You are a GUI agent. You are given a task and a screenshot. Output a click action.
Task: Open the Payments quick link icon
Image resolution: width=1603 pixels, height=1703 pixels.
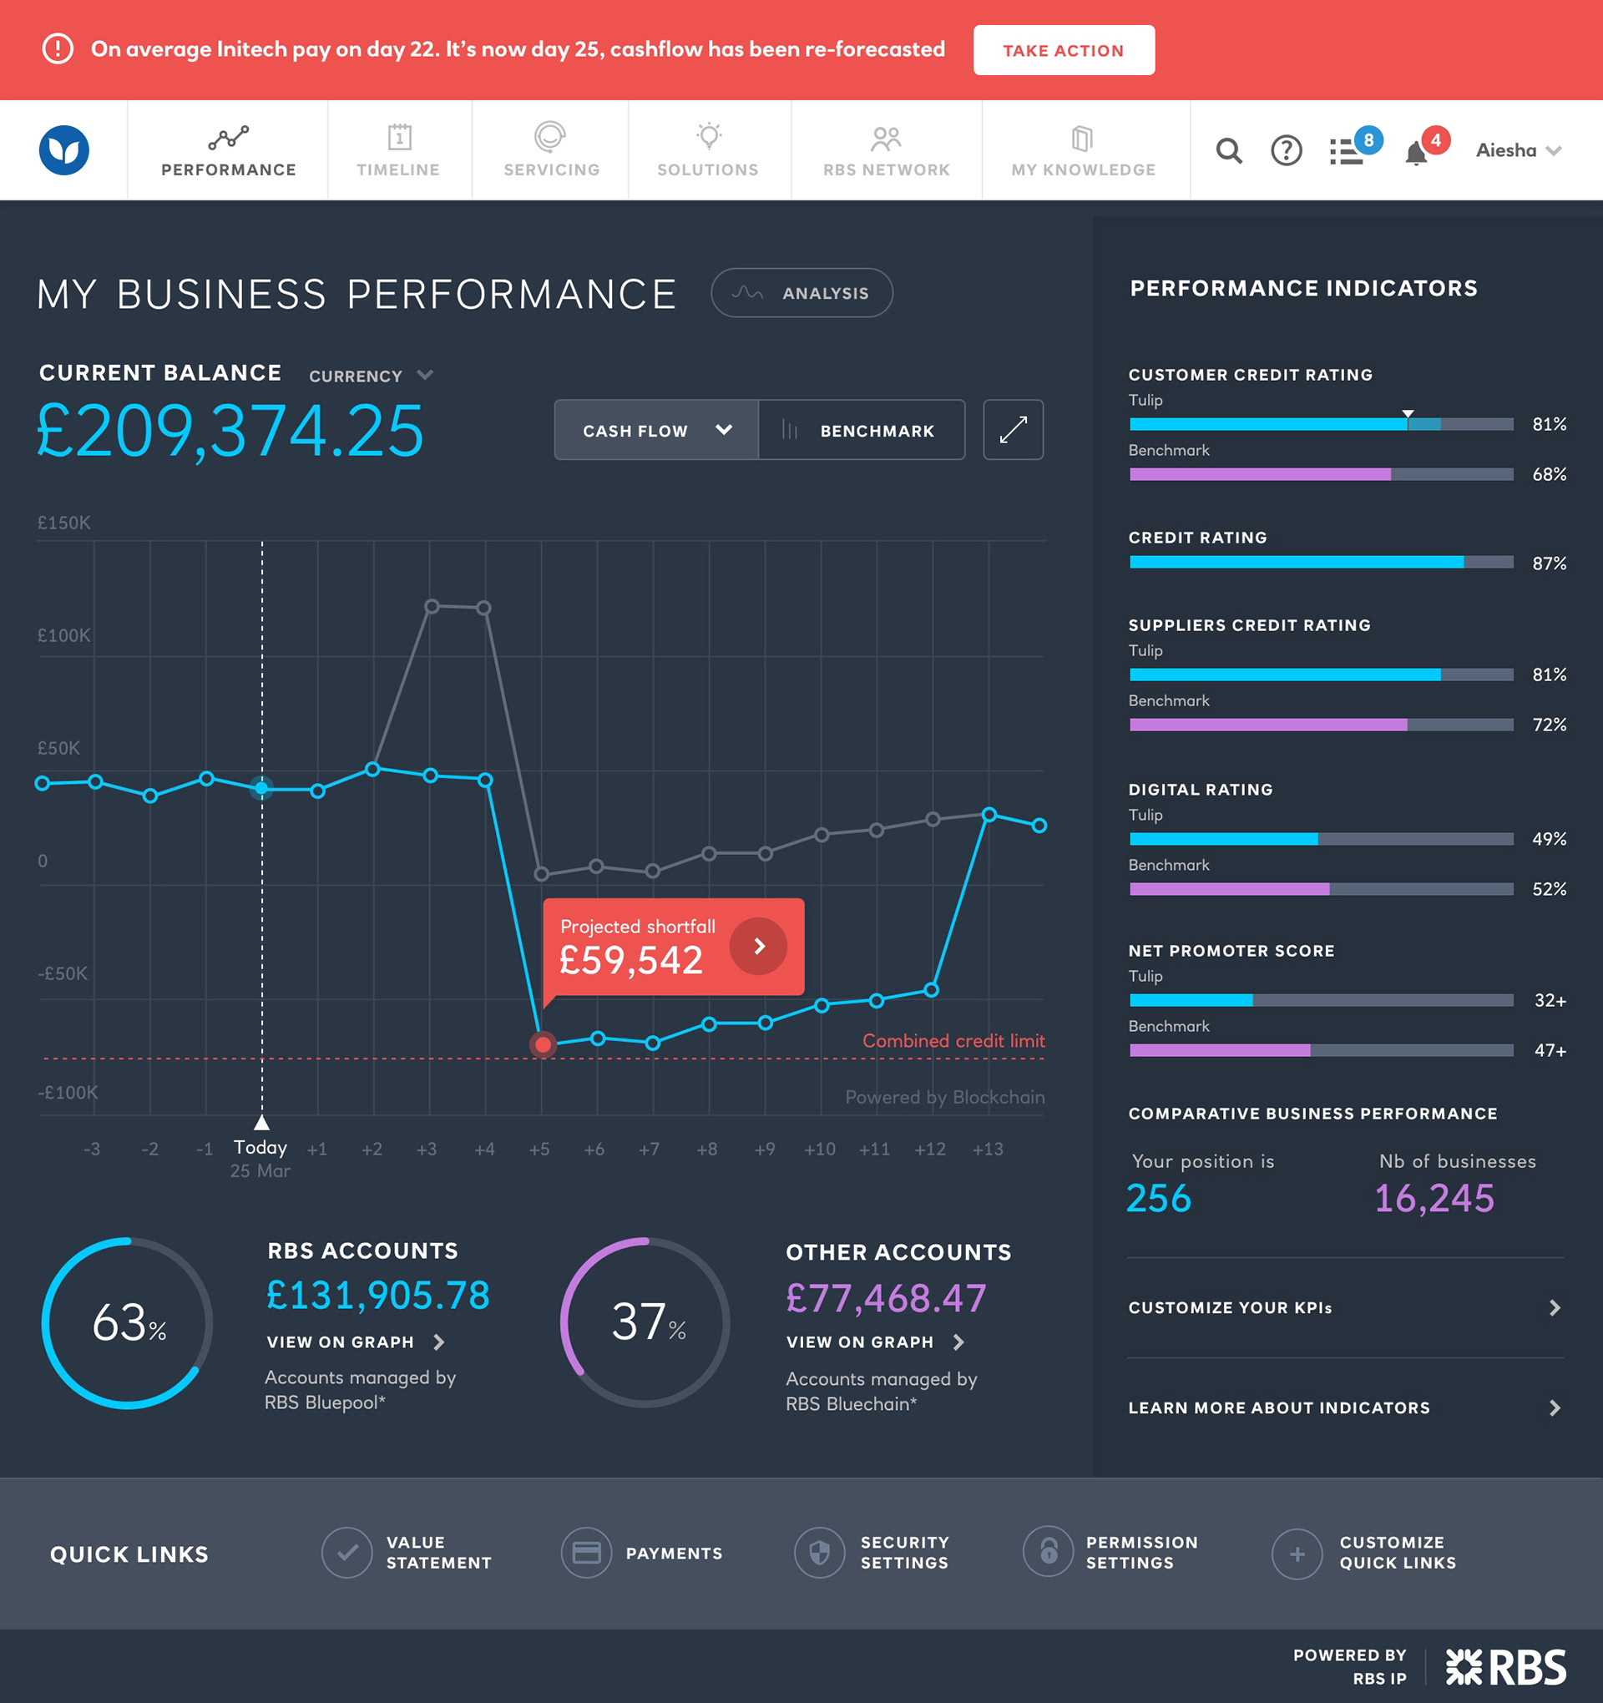(x=586, y=1553)
